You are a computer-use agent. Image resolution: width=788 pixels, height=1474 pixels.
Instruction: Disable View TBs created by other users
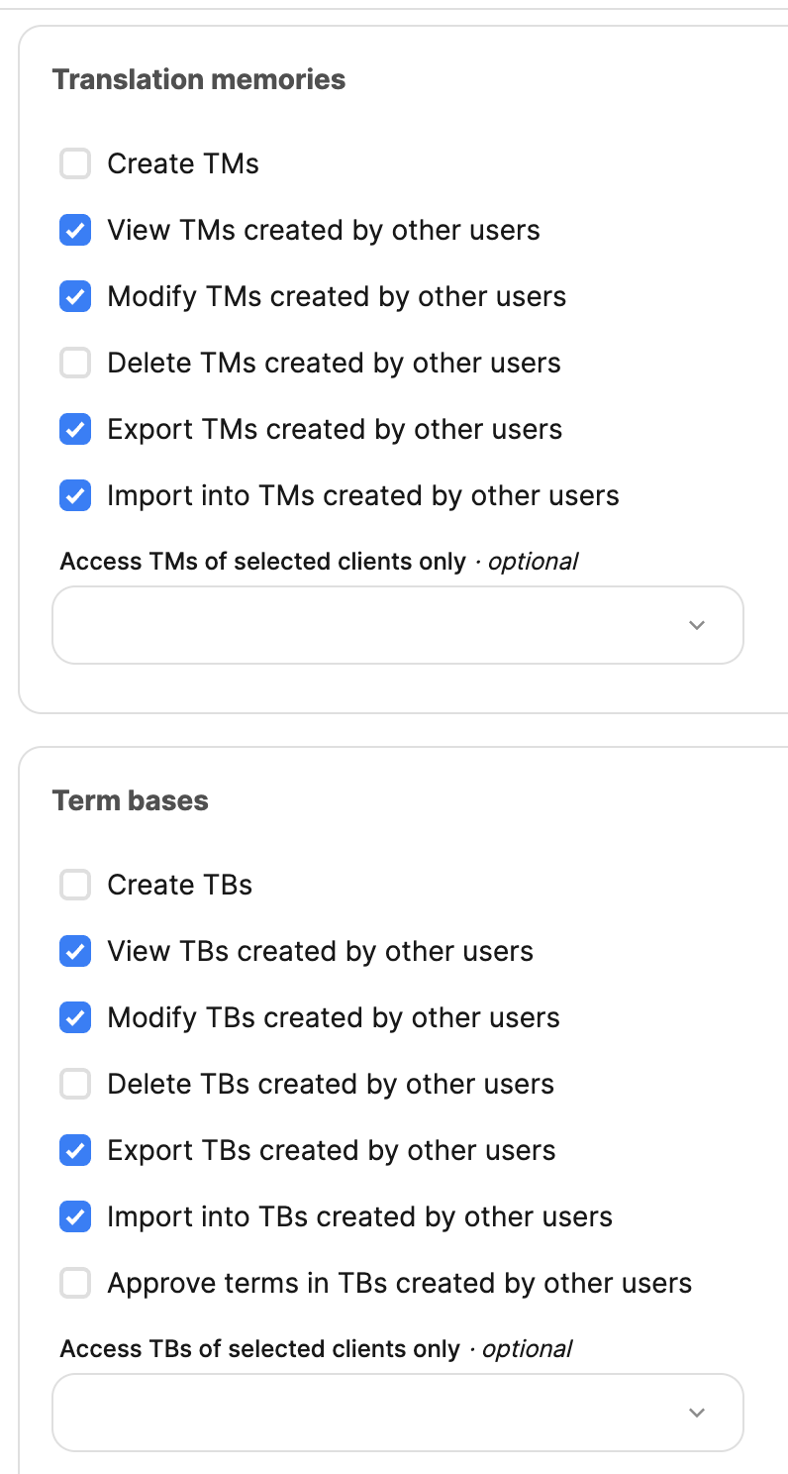point(75,951)
